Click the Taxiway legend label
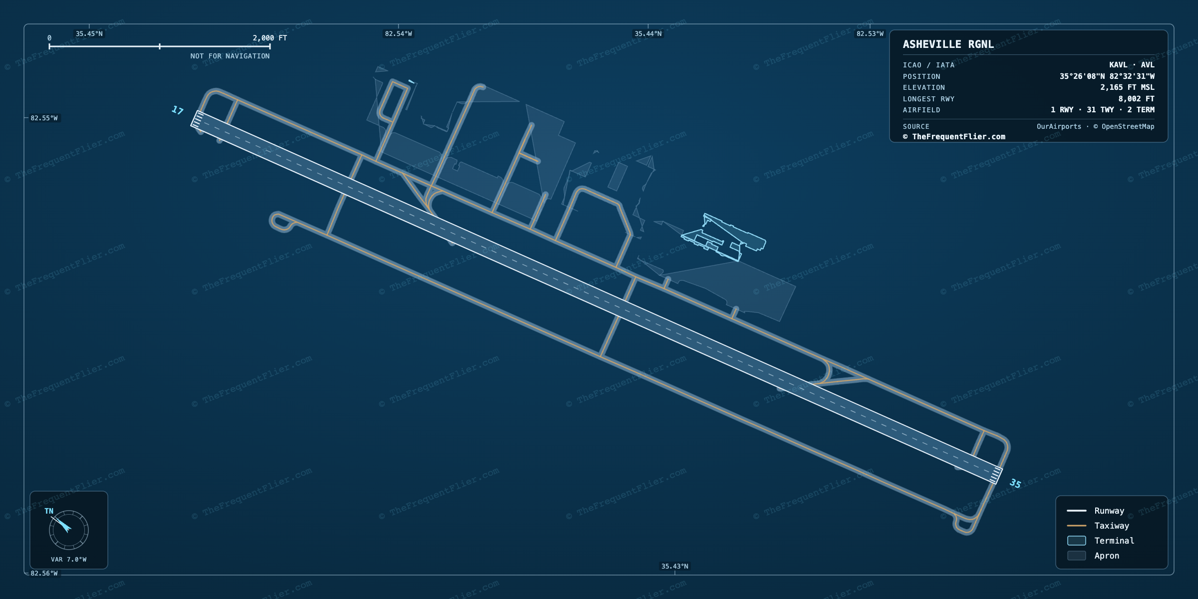 pos(1112,526)
